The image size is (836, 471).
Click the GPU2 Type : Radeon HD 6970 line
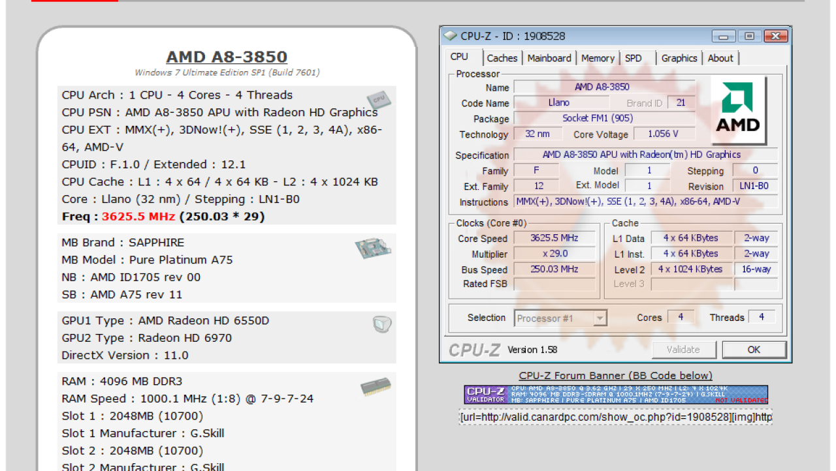[x=147, y=338]
